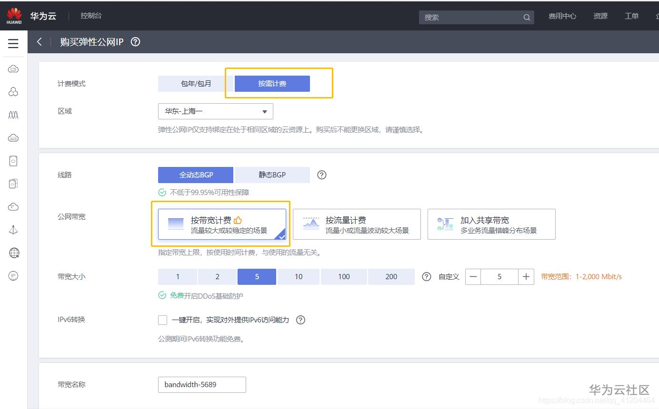Open help next to 购买弹性公网IP title

pos(136,42)
